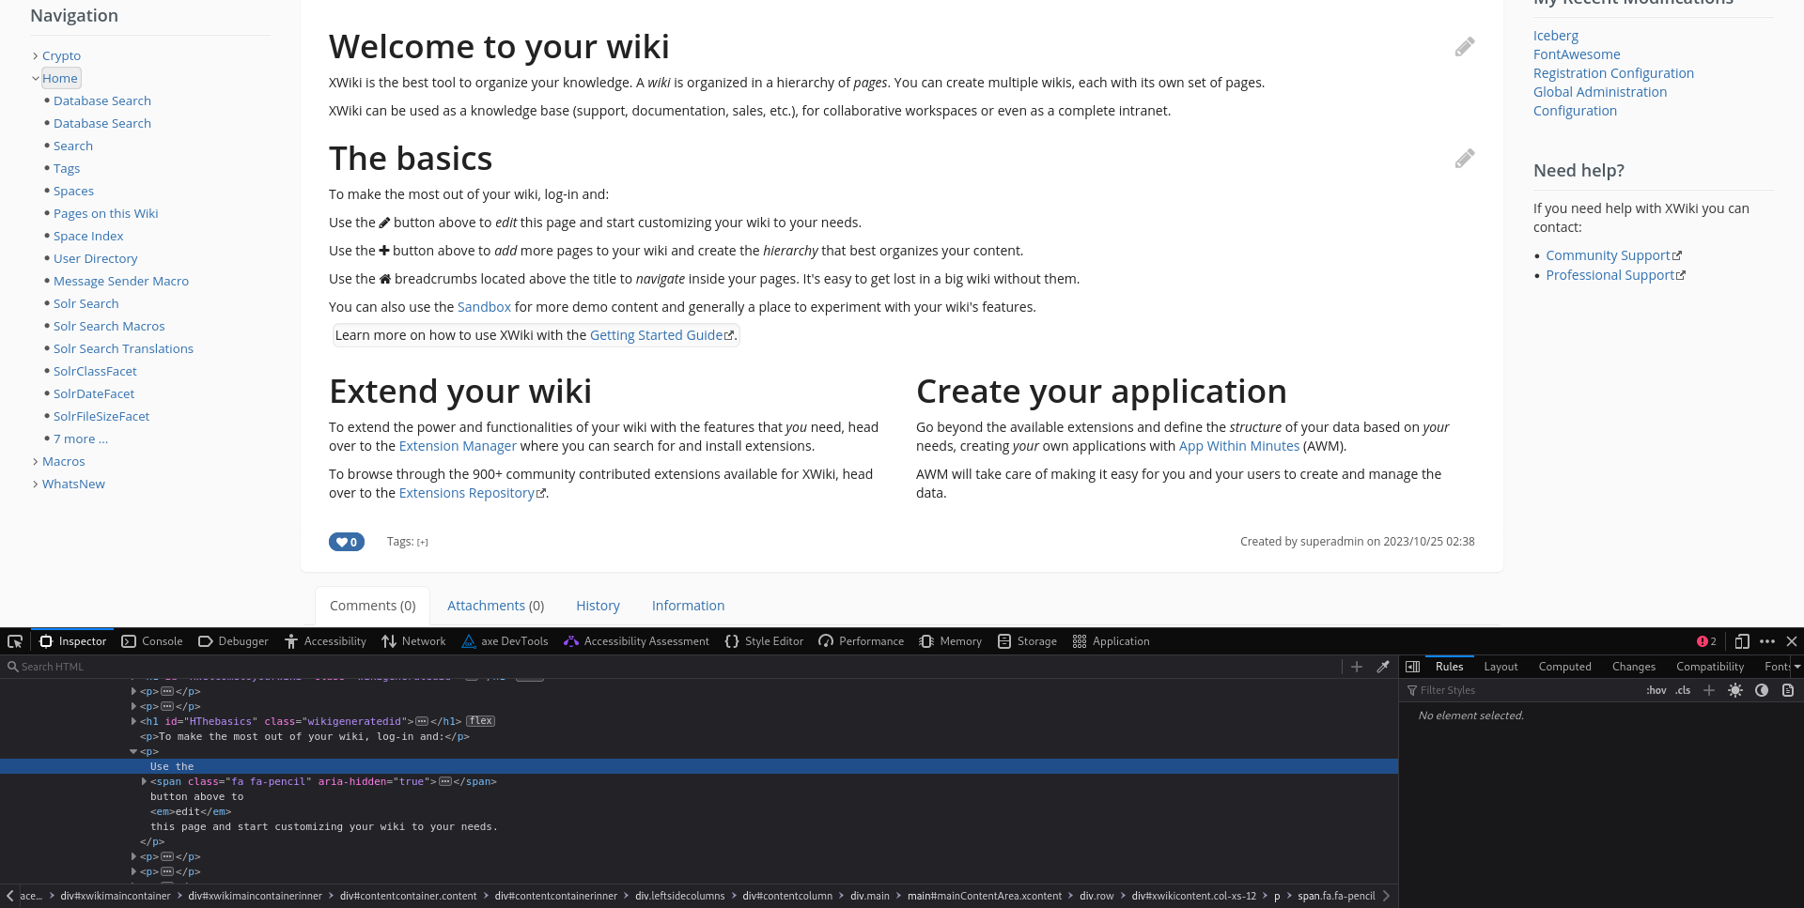Collapse the open p element node
Viewport: 1804px width, 908px height.
point(133,751)
